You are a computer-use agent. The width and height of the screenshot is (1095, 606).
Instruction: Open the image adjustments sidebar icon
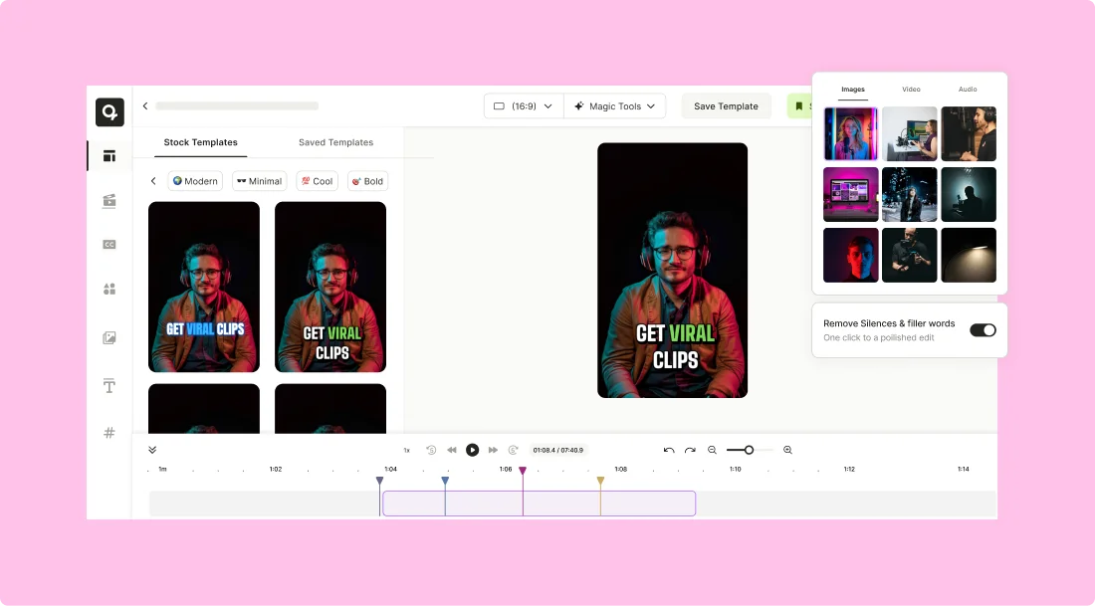[109, 337]
